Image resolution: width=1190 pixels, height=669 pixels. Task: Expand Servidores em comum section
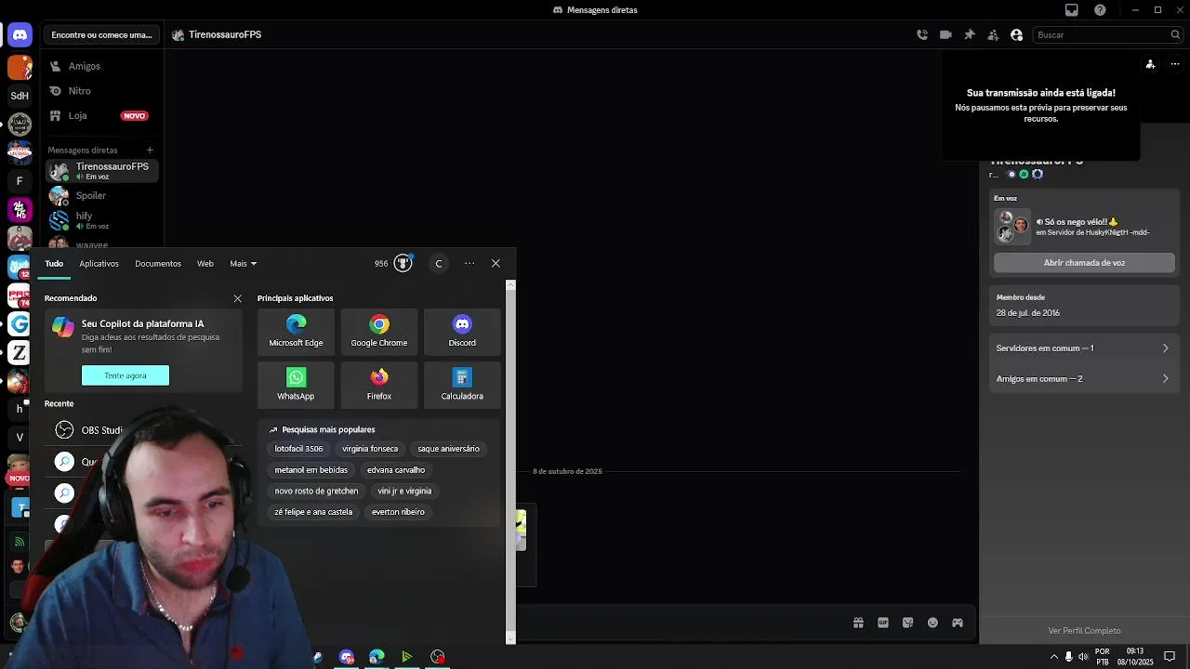1082,348
